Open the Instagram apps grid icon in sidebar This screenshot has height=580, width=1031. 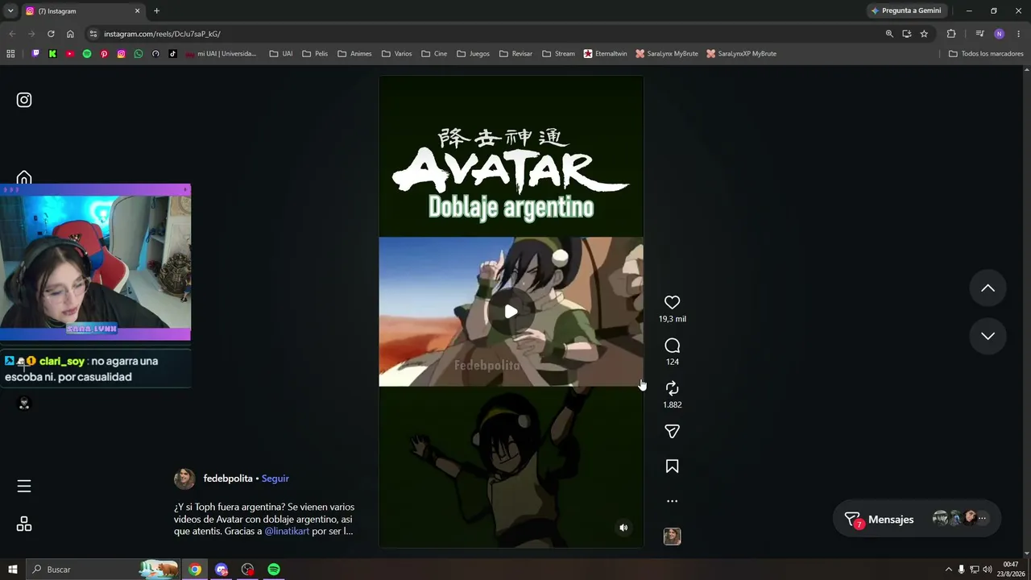[24, 524]
